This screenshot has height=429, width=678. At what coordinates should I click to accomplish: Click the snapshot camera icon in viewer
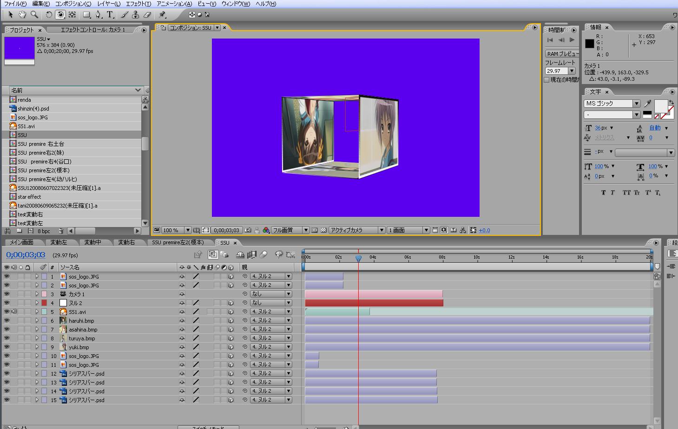(248, 230)
